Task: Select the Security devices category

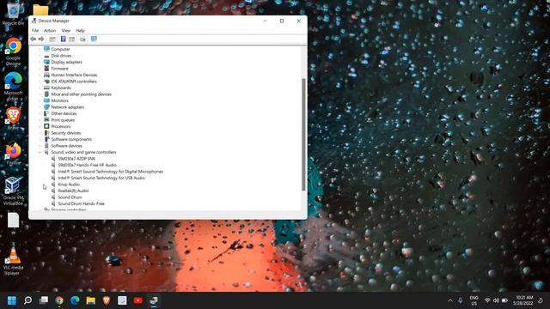Action: [x=66, y=133]
